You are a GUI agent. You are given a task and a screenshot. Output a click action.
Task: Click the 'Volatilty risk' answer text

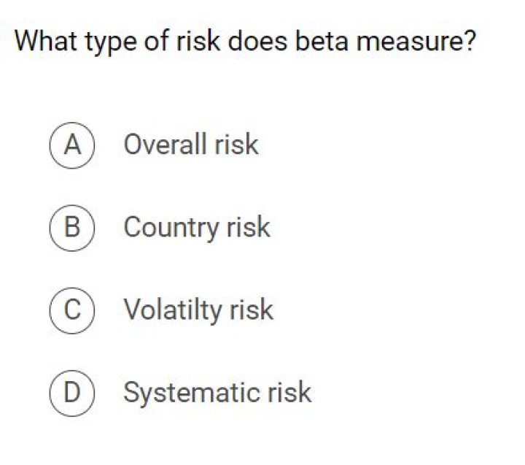198,310
